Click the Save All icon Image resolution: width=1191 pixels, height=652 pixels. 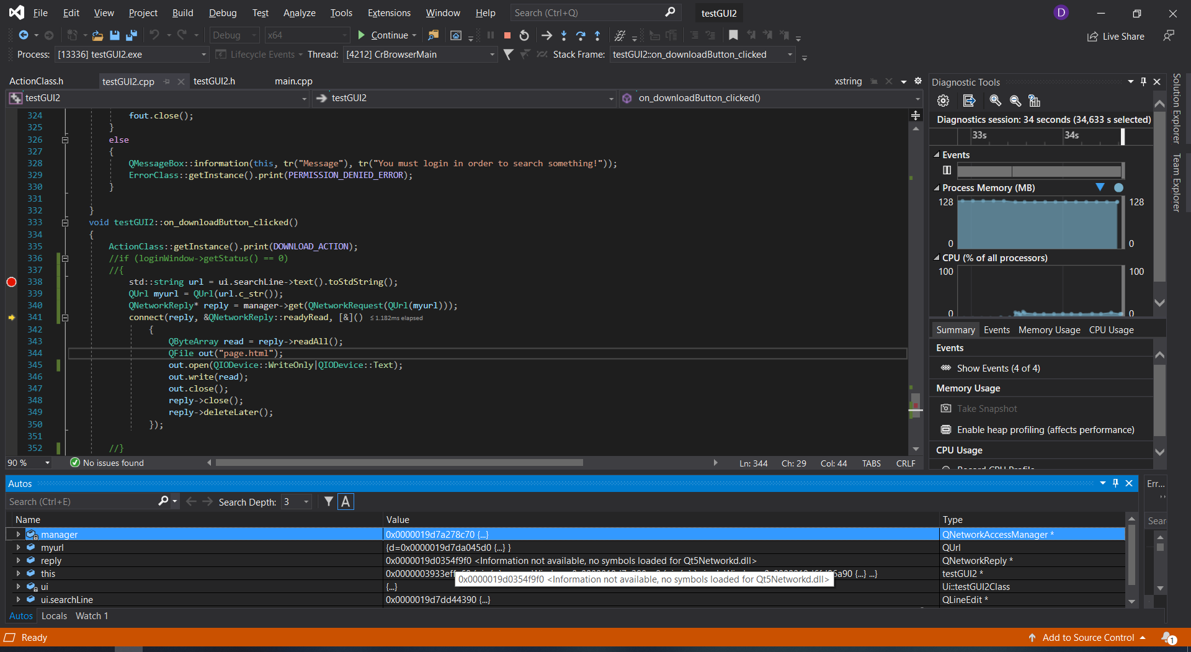[131, 35]
